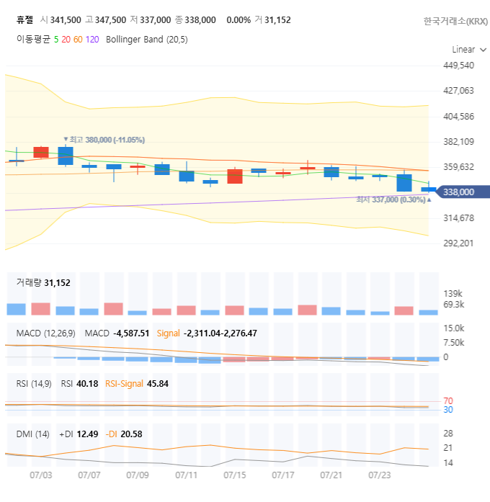Click the large red candle on 07/15
This screenshot has width=490, height=502.
click(x=235, y=176)
